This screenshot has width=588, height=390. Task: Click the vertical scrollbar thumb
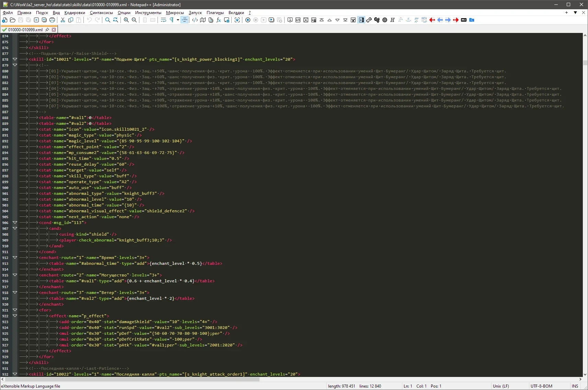pos(585,62)
